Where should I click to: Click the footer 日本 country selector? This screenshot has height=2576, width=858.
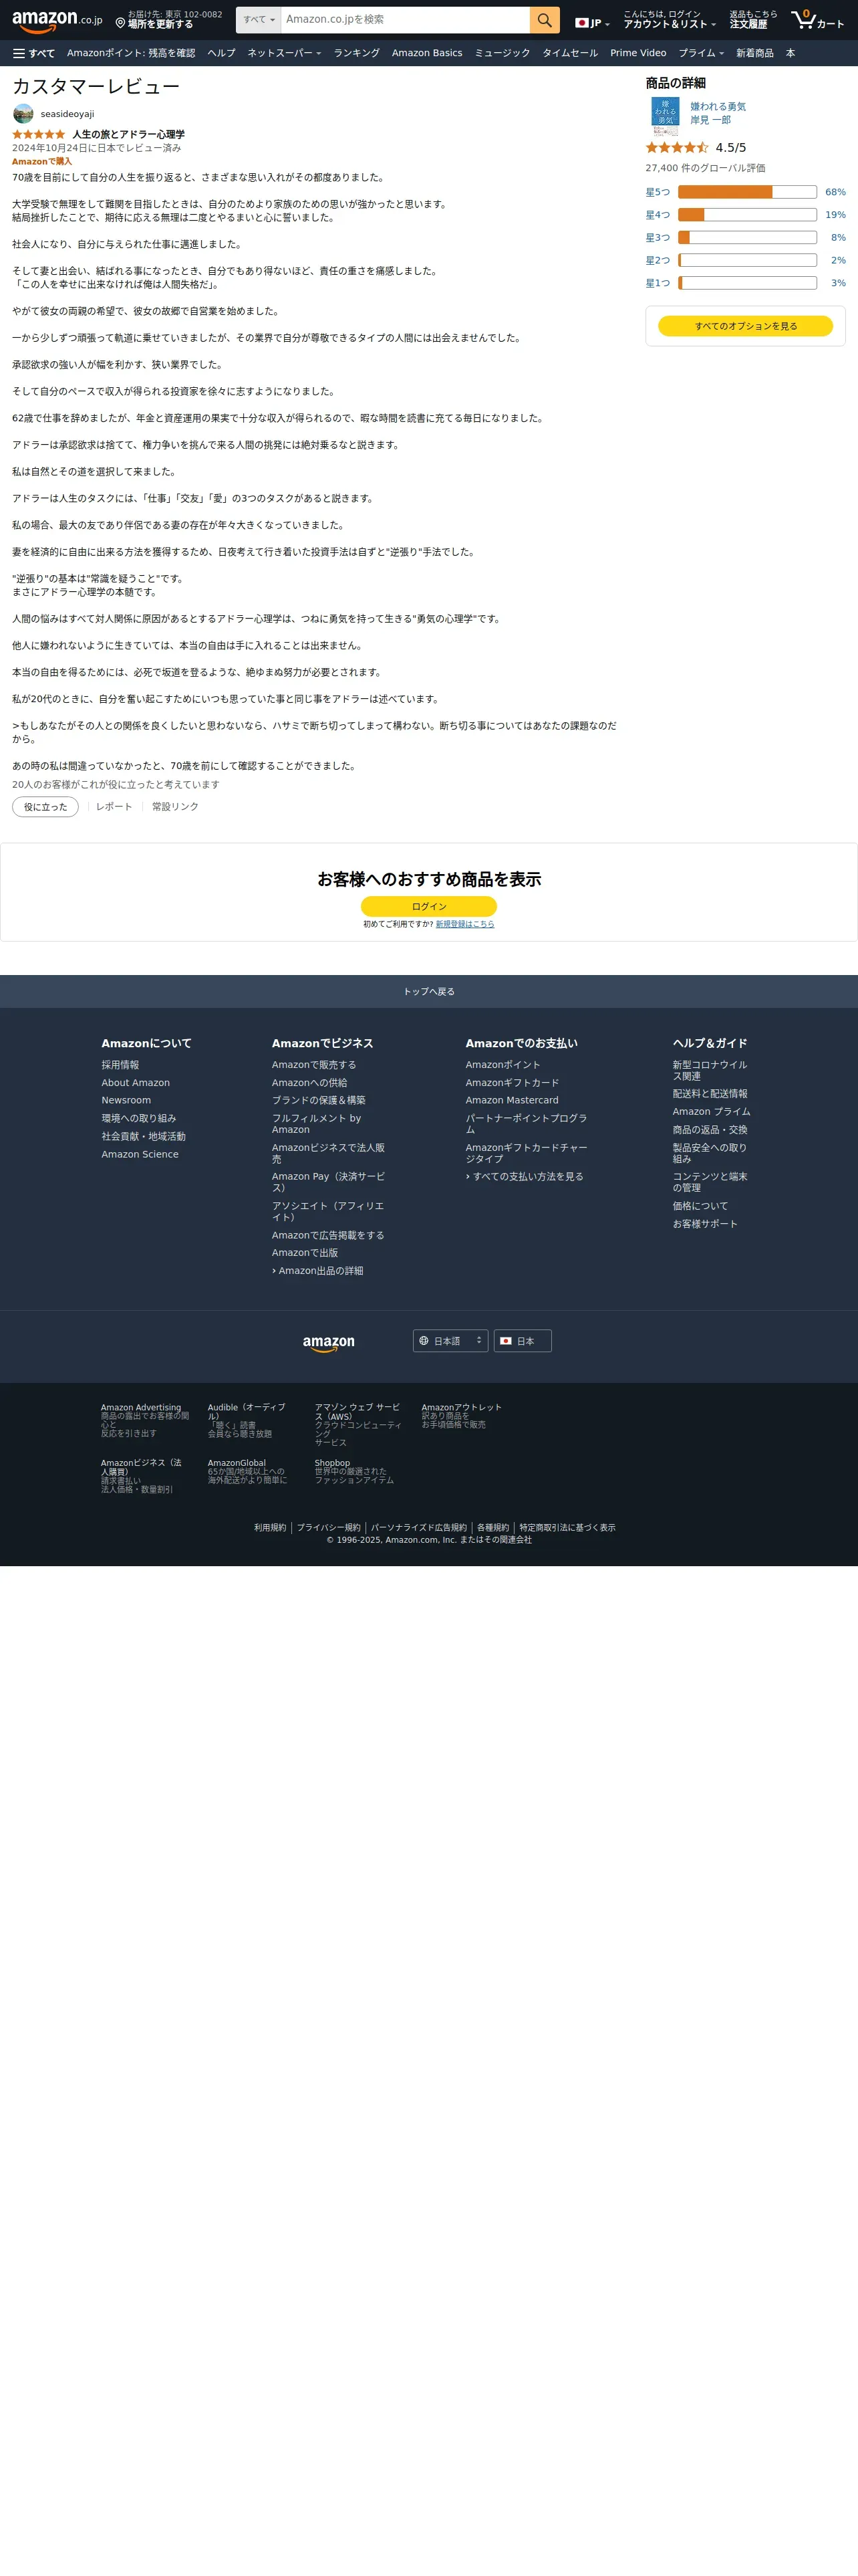point(523,1341)
